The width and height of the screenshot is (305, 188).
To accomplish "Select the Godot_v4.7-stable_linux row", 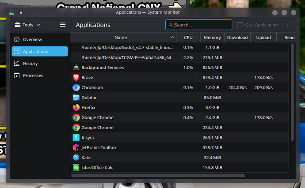I will point(179,47).
